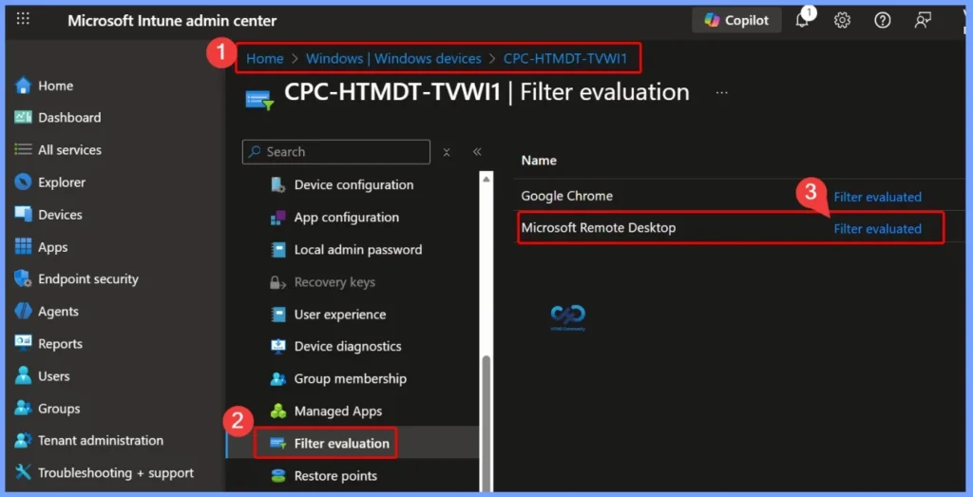The height and width of the screenshot is (497, 973).
Task: Open Explorer in the left navigation
Action: [x=62, y=182]
